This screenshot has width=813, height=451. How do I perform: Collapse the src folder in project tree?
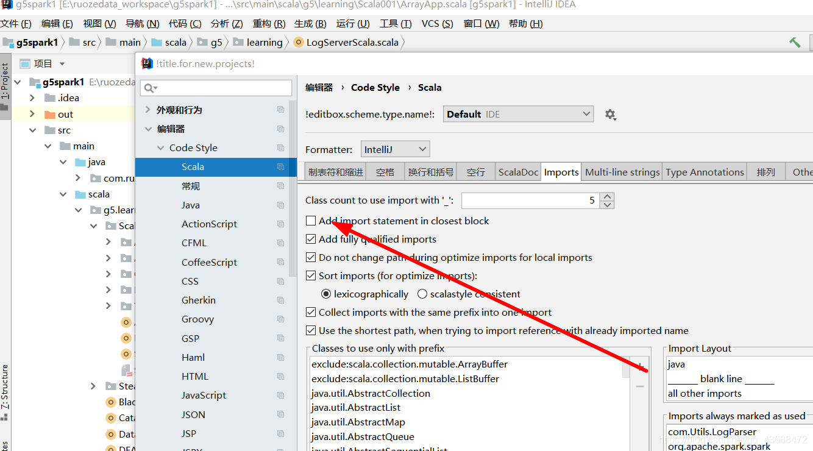[32, 130]
